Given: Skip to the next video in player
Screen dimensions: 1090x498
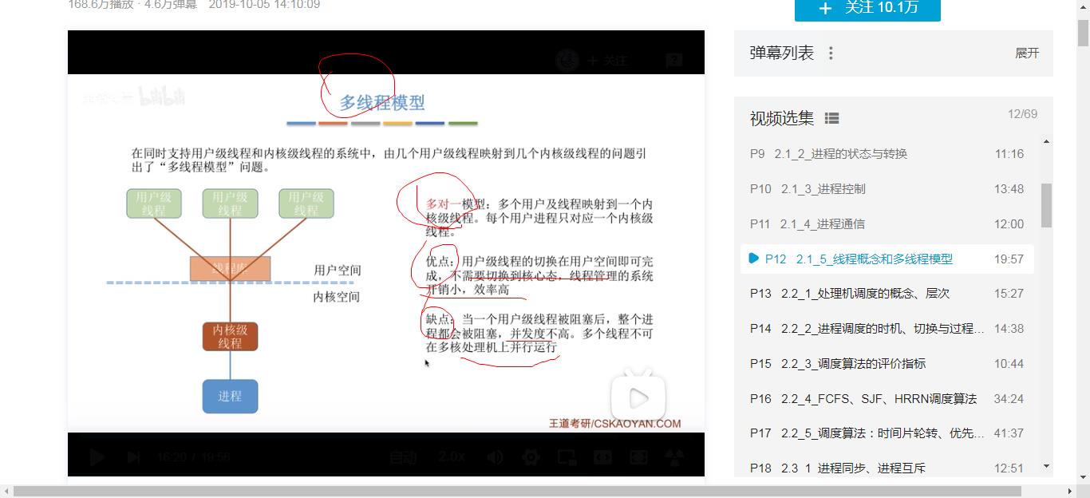Looking at the screenshot, I should (x=134, y=457).
